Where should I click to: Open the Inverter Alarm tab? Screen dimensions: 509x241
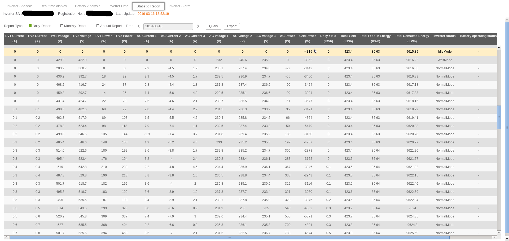[179, 6]
